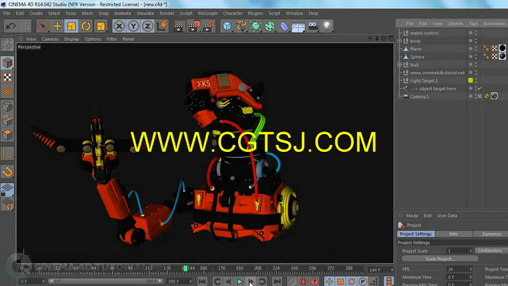
Task: Activate Texture mode checker icon
Action: (8, 77)
